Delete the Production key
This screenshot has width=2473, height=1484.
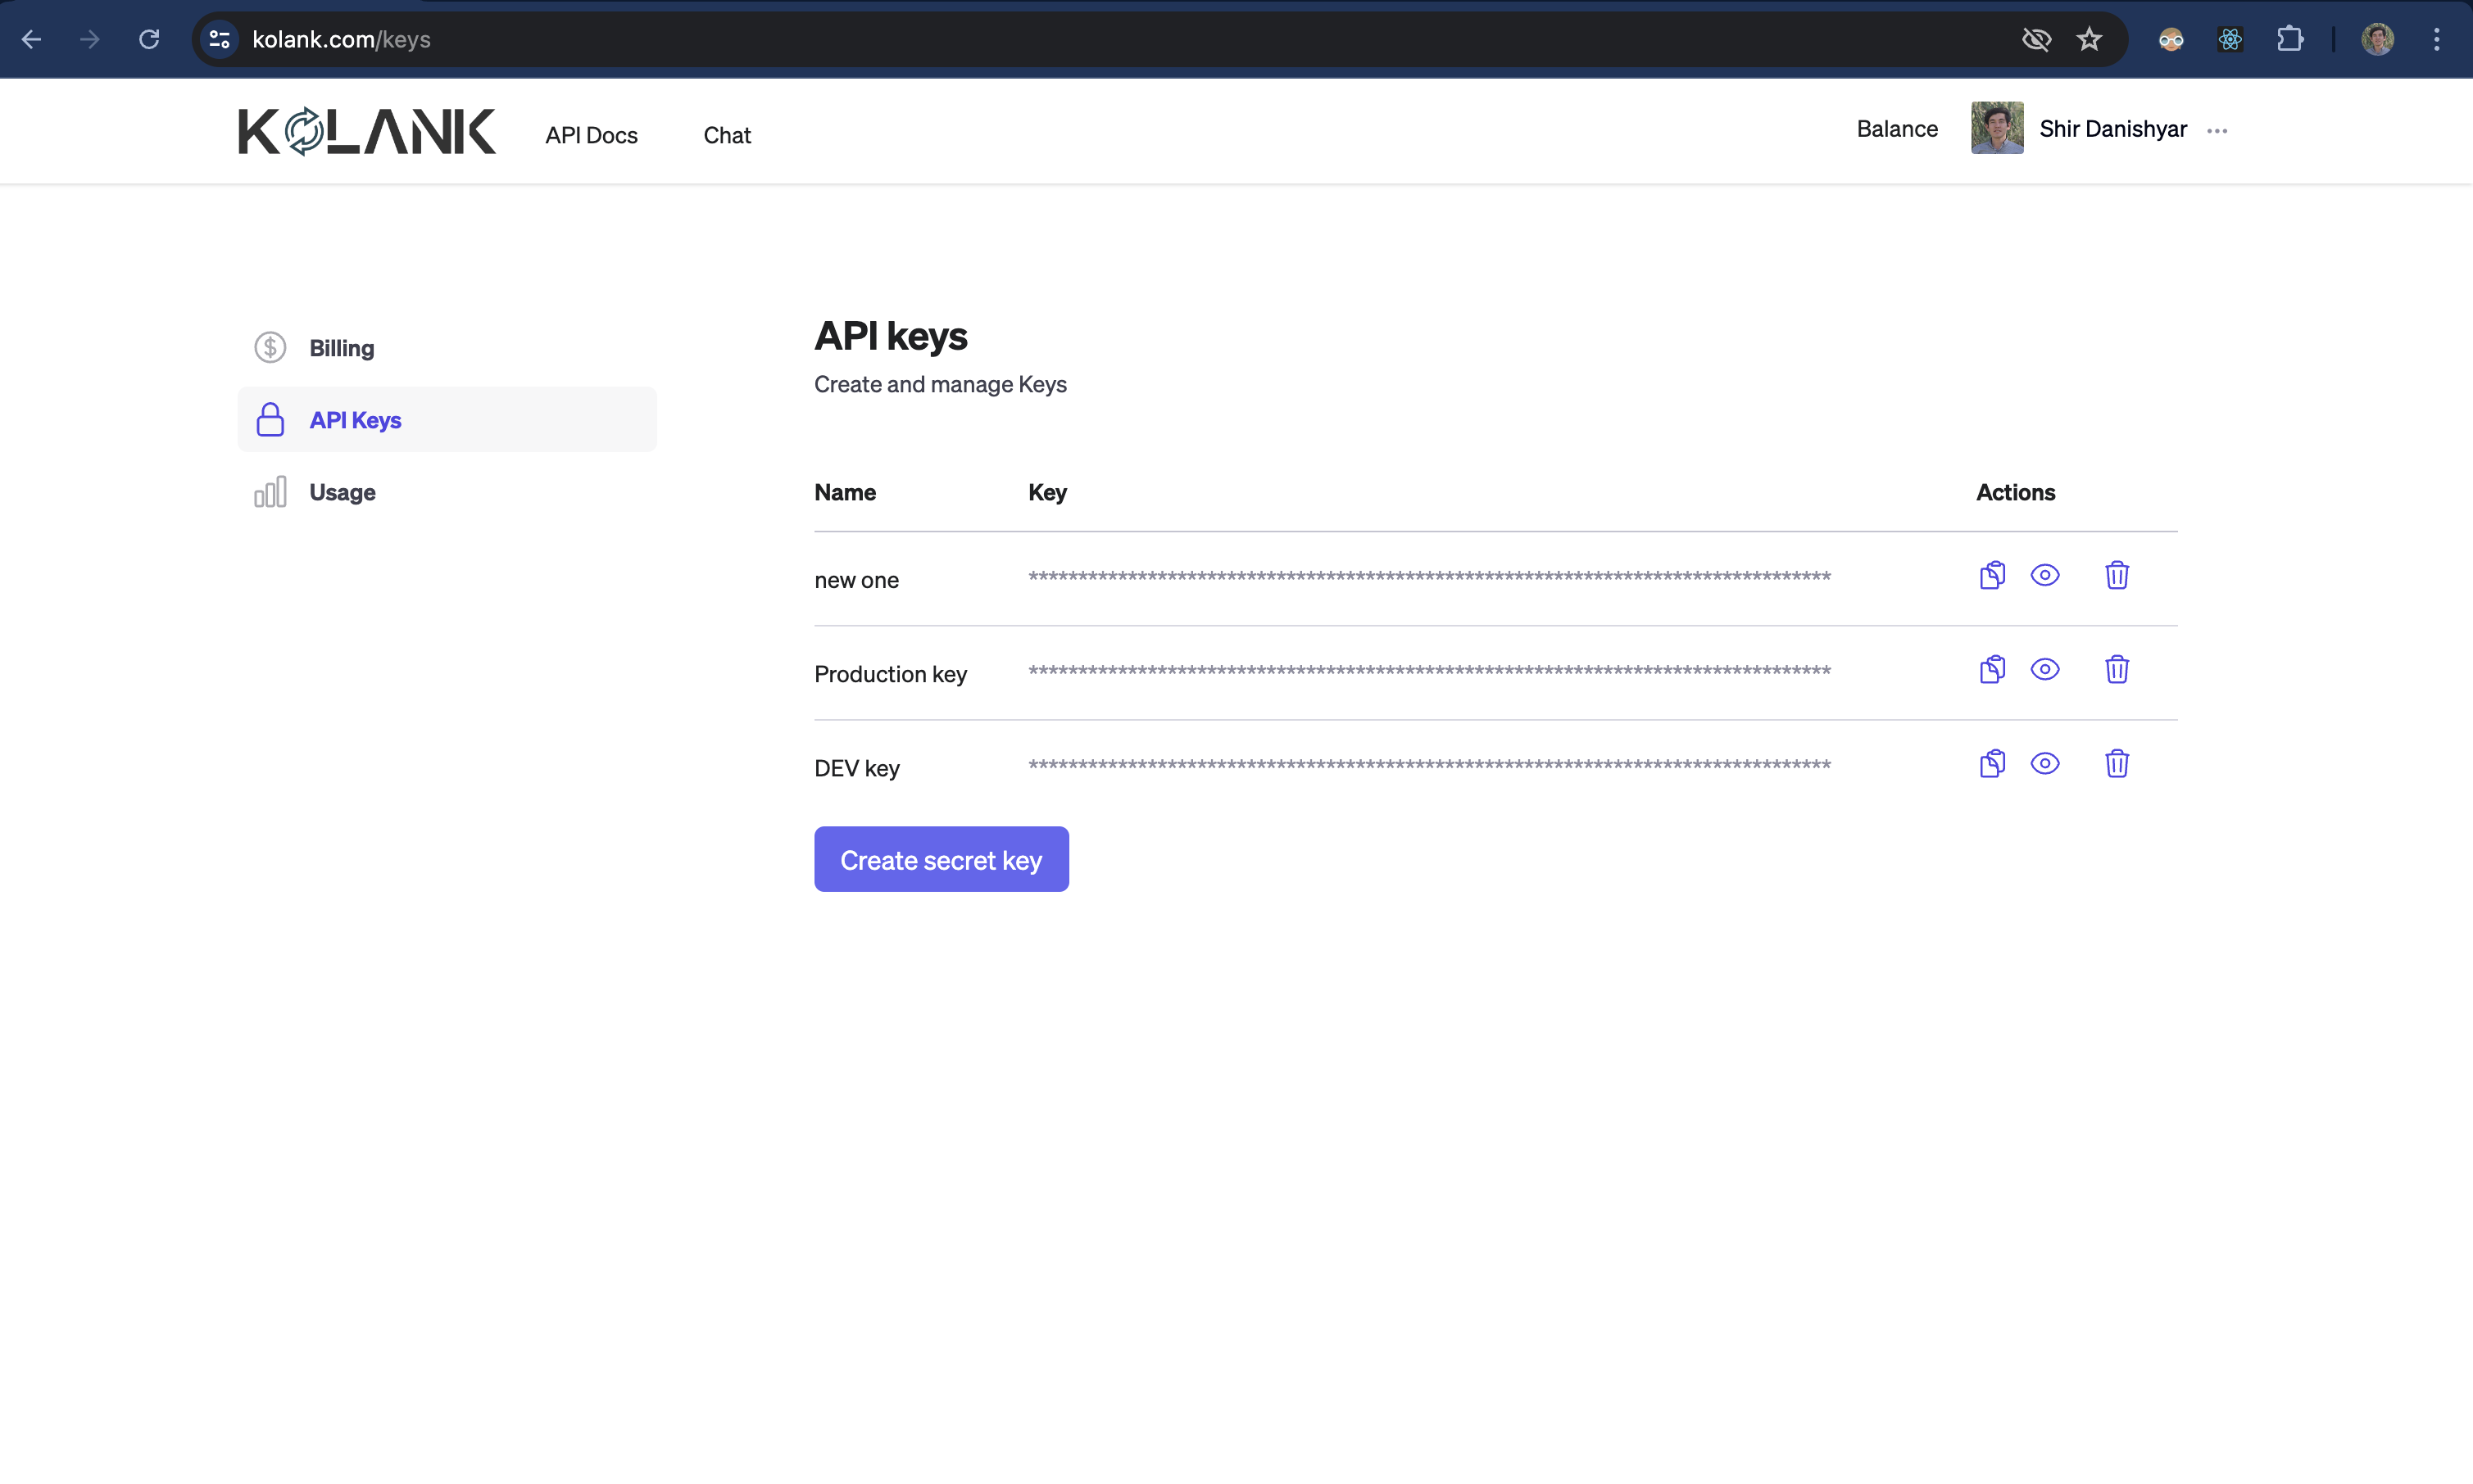[2116, 669]
